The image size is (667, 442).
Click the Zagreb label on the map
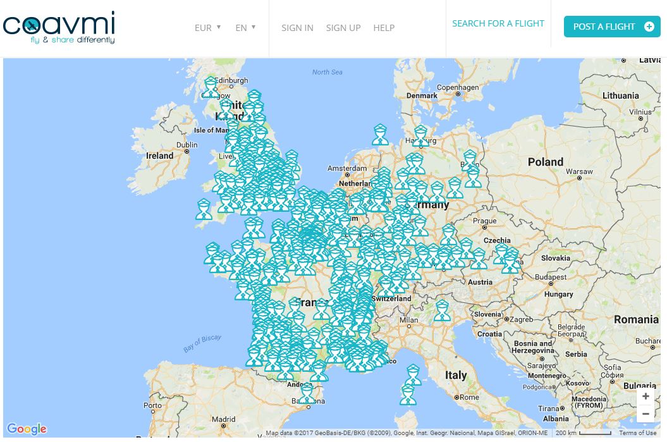tap(522, 319)
